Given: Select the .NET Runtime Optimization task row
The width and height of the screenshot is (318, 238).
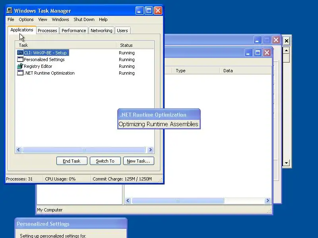Looking at the screenshot, I should 85,73.
